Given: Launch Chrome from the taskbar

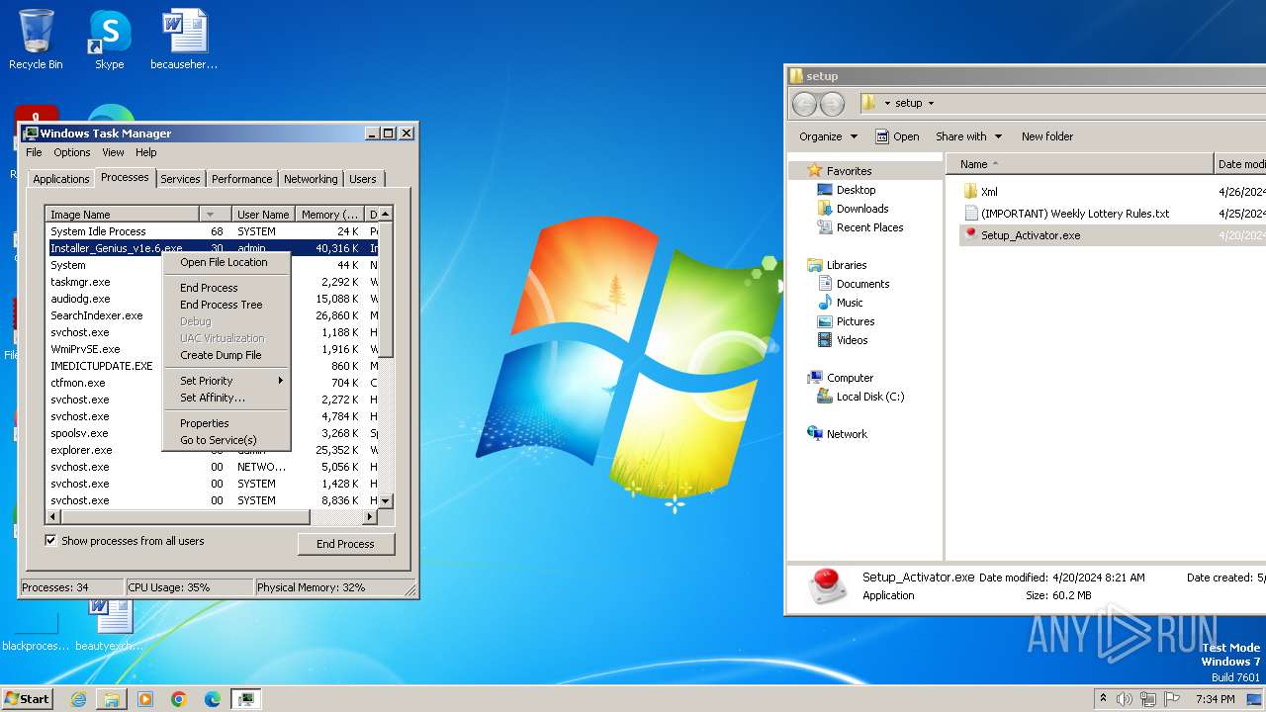Looking at the screenshot, I should coord(179,699).
